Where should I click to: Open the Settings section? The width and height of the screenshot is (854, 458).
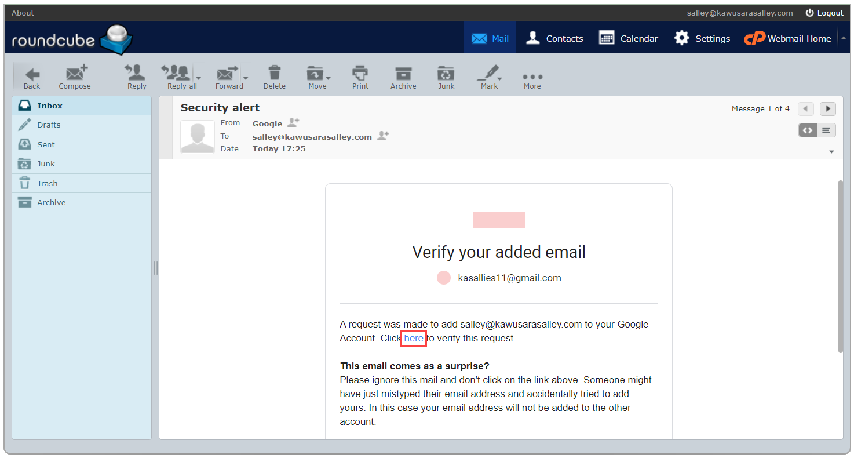702,38
